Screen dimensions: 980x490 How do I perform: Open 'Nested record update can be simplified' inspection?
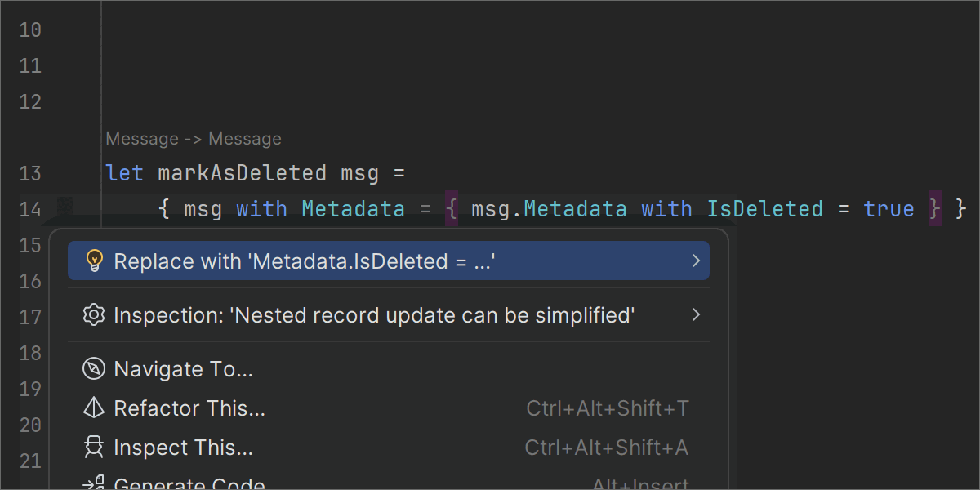(x=374, y=315)
